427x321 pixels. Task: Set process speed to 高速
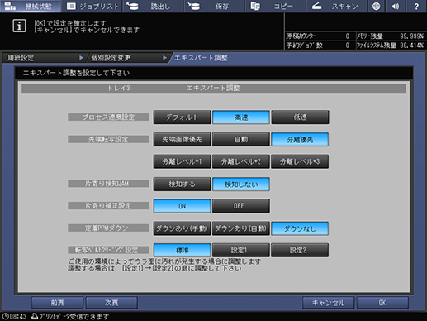[x=241, y=117]
